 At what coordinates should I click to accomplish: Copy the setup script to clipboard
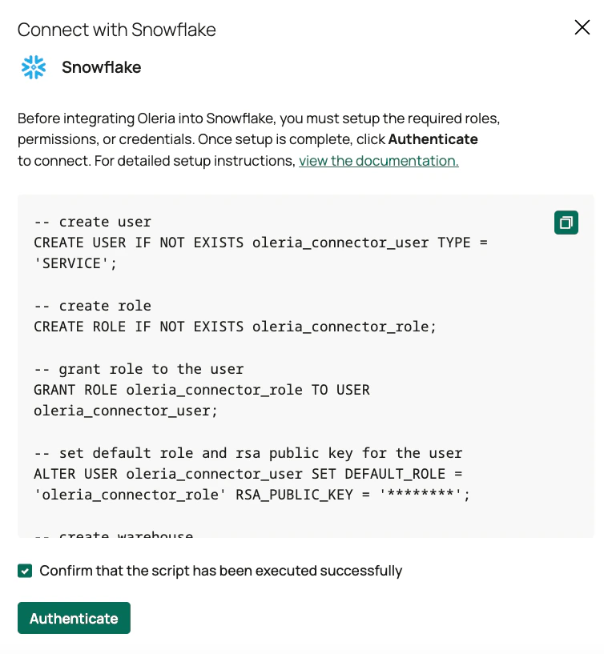[566, 223]
